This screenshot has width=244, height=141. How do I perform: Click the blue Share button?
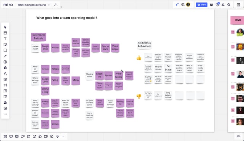(202, 5)
